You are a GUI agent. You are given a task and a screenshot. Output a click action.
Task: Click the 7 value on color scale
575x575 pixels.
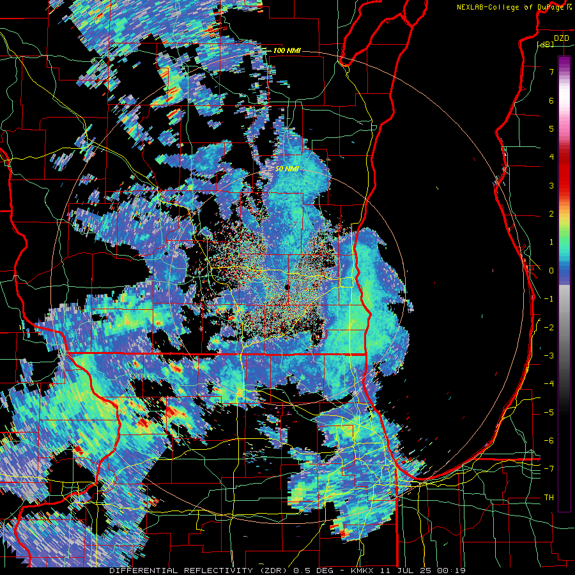[551, 72]
